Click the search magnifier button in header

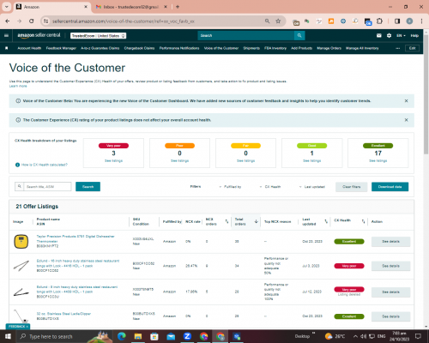299,35
